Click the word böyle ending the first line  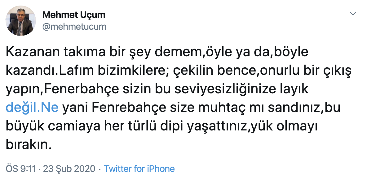click(291, 53)
